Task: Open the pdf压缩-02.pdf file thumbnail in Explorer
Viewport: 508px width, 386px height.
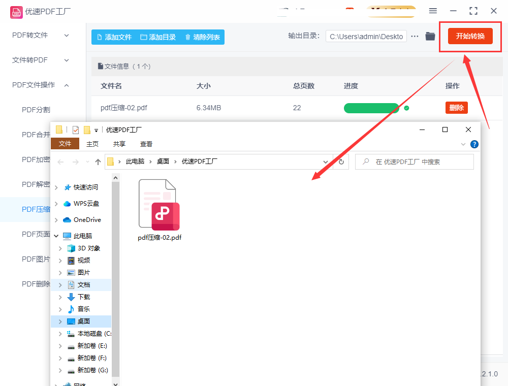Action: (159, 210)
